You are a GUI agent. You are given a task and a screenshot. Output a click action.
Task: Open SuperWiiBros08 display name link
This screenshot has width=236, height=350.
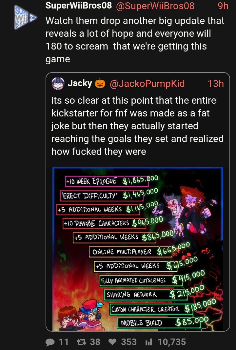click(79, 6)
